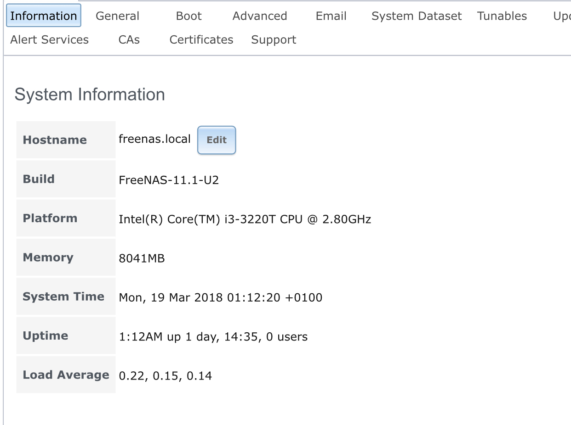Screen dimensions: 571x425
Task: Select the Email tab
Action: click(x=331, y=16)
